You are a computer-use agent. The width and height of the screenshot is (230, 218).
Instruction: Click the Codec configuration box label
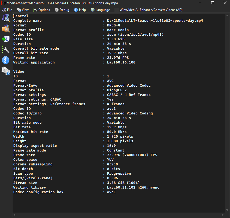[x=38, y=192]
